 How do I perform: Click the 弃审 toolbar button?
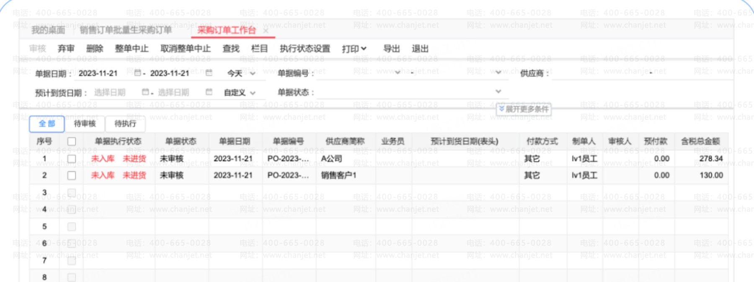tap(66, 49)
